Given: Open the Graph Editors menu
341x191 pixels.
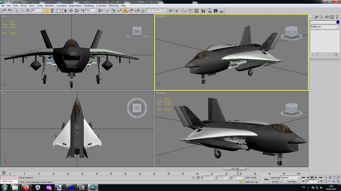Looking at the screenshot, I should (x=75, y=6).
